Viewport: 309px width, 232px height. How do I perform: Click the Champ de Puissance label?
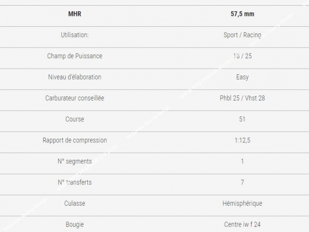pos(75,56)
